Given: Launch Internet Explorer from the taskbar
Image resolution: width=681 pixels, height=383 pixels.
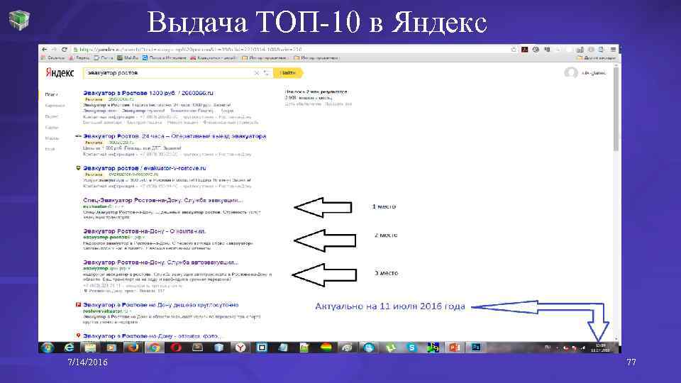Looking at the screenshot, I should [69, 348].
